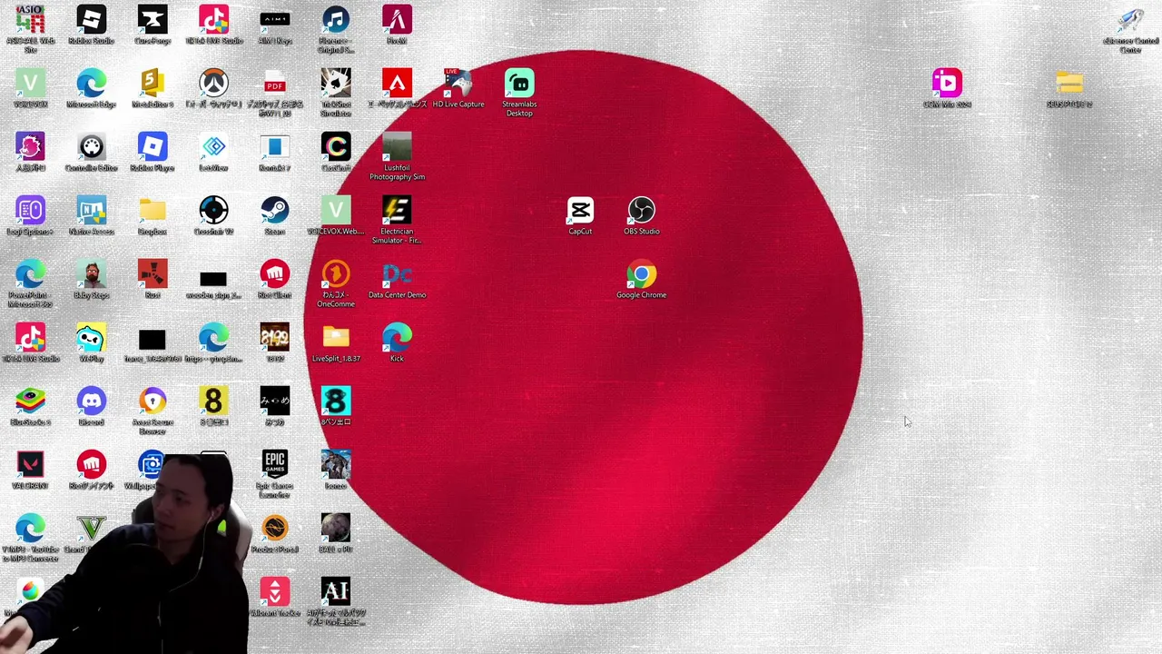
Task: Open Steam from the desktop
Action: click(275, 211)
